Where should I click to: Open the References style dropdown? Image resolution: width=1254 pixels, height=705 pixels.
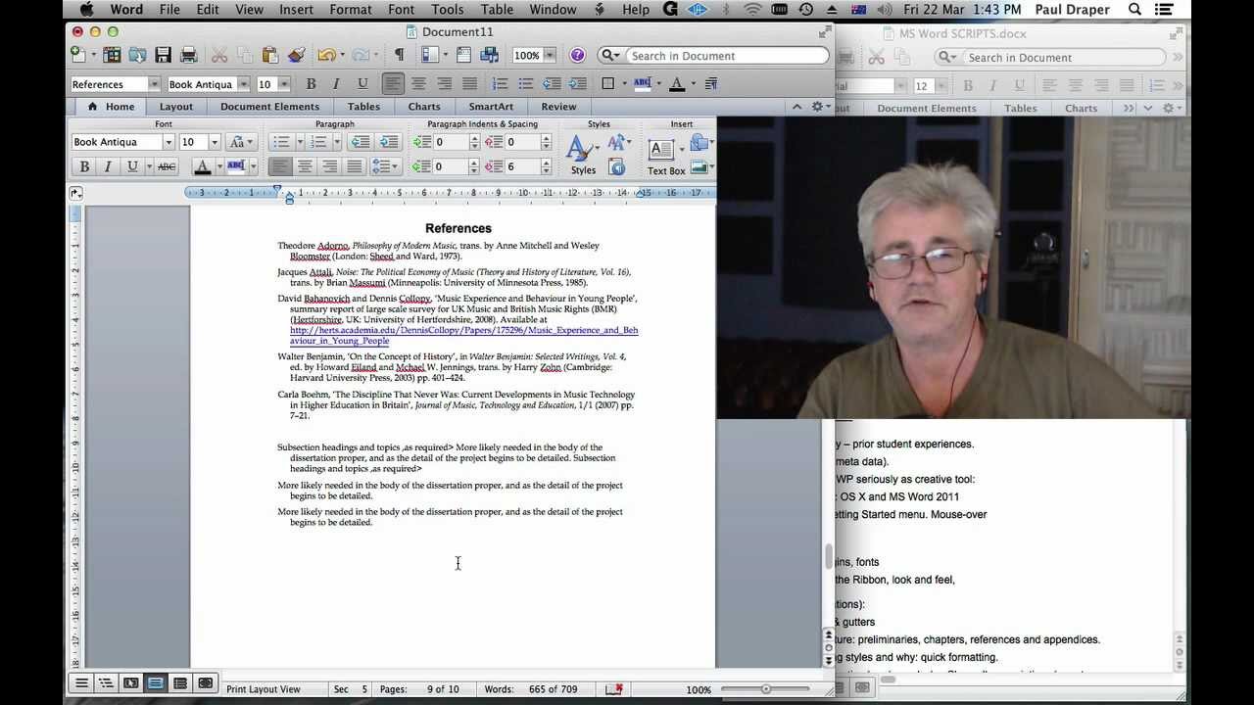click(x=154, y=84)
